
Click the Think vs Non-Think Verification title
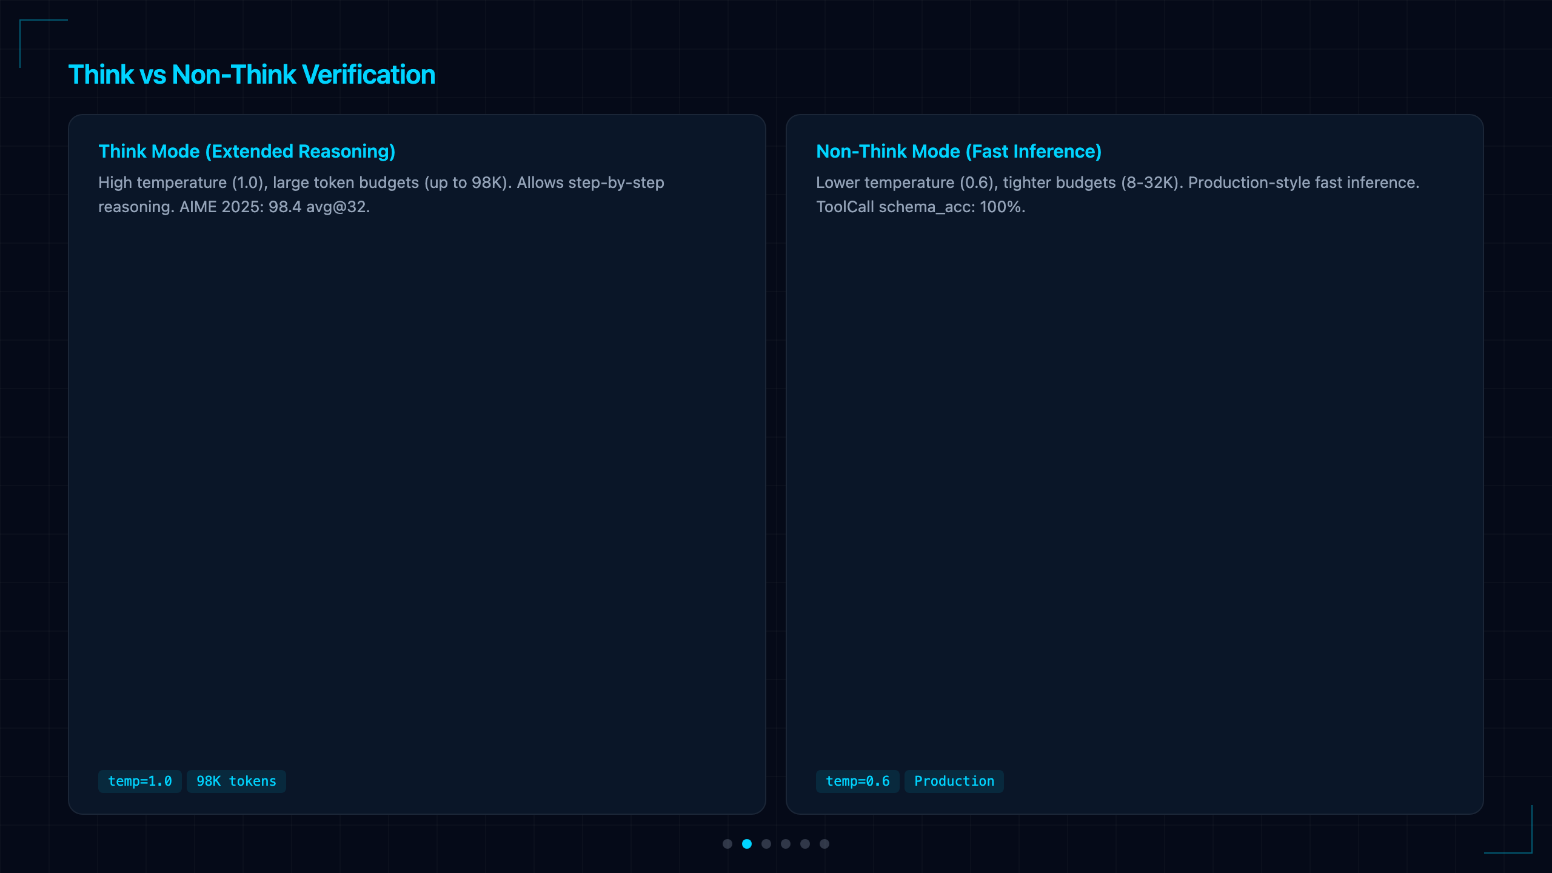pyautogui.click(x=252, y=75)
